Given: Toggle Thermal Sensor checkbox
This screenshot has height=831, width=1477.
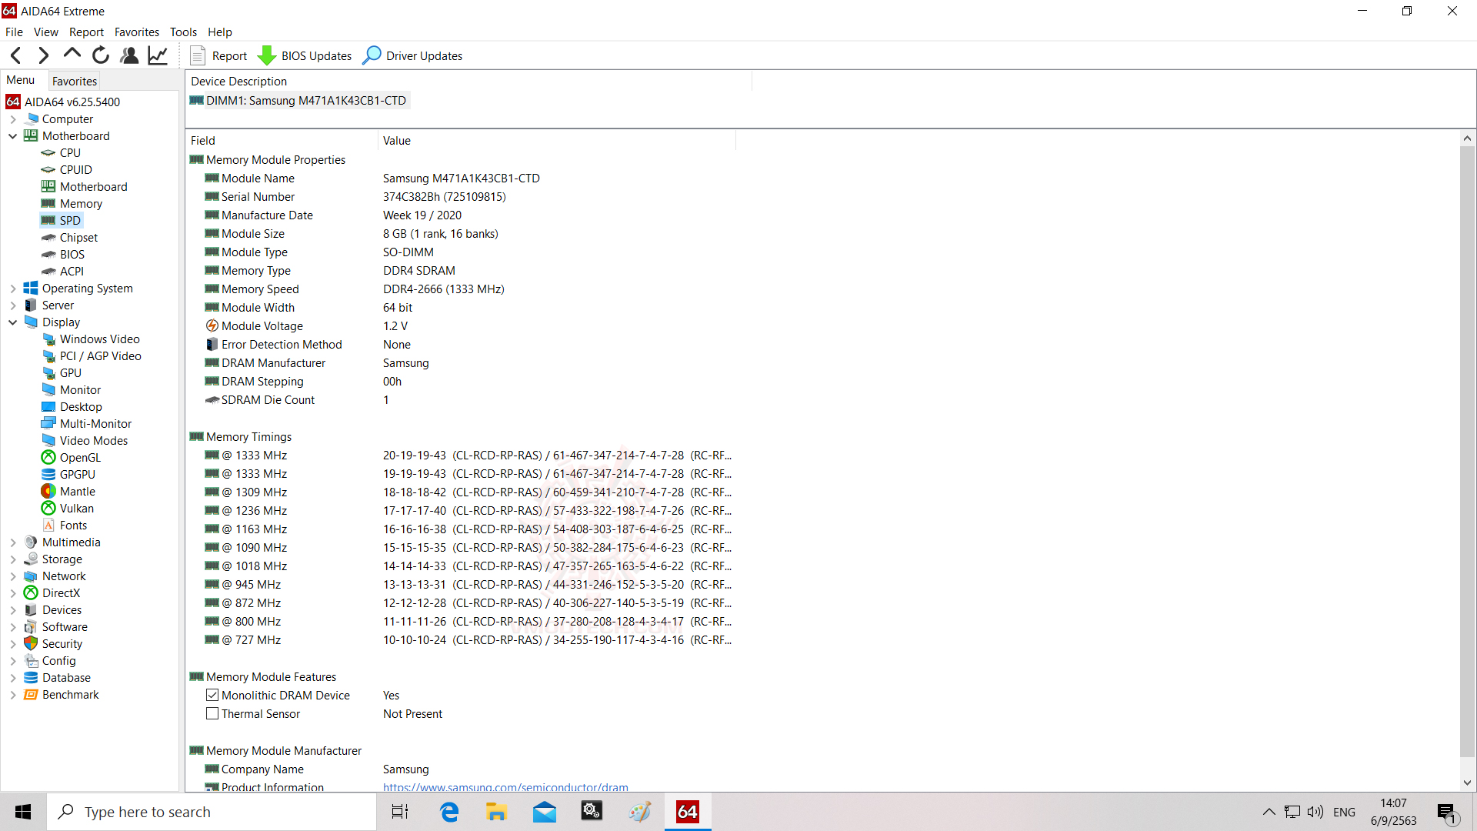Looking at the screenshot, I should (212, 713).
